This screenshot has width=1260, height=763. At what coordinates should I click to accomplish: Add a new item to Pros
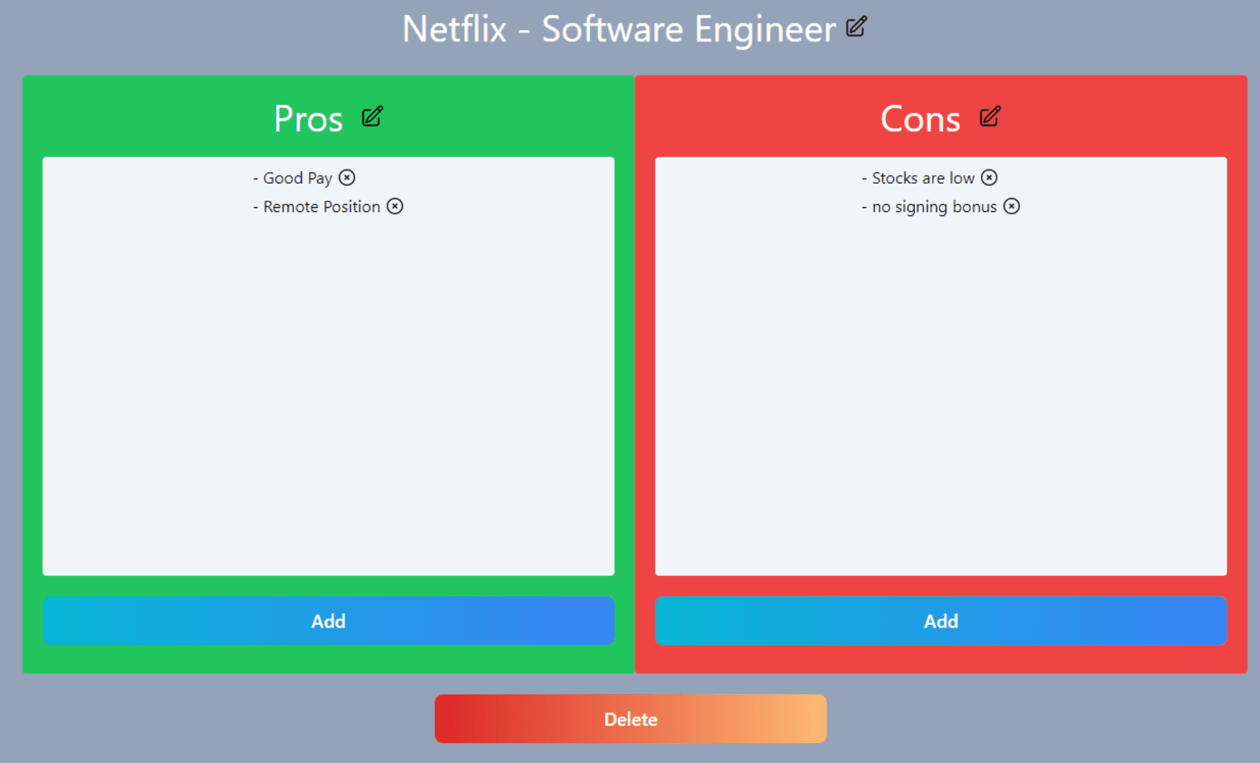[x=328, y=621]
